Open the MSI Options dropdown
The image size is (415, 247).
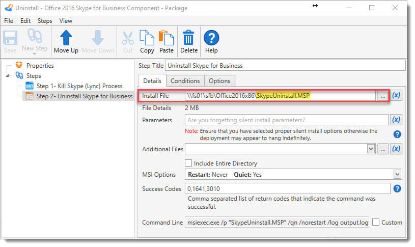pyautogui.click(x=397, y=174)
